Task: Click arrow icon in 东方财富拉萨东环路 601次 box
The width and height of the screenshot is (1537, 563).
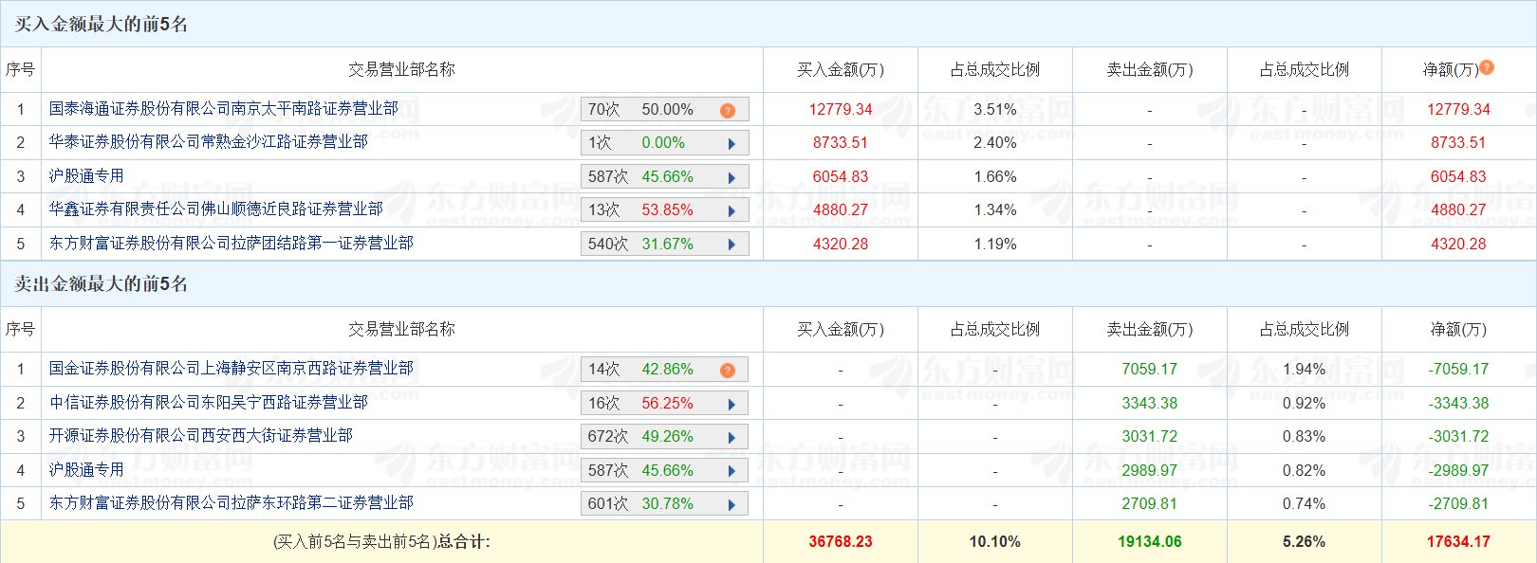Action: (x=731, y=504)
